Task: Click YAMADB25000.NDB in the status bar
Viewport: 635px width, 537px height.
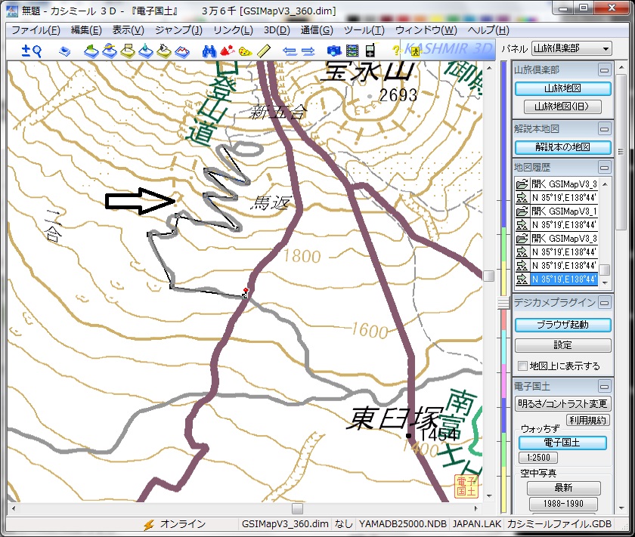Action: coord(402,524)
